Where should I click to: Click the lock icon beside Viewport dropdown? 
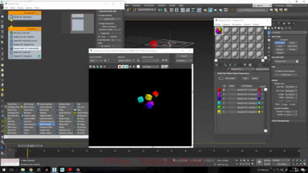(138, 61)
